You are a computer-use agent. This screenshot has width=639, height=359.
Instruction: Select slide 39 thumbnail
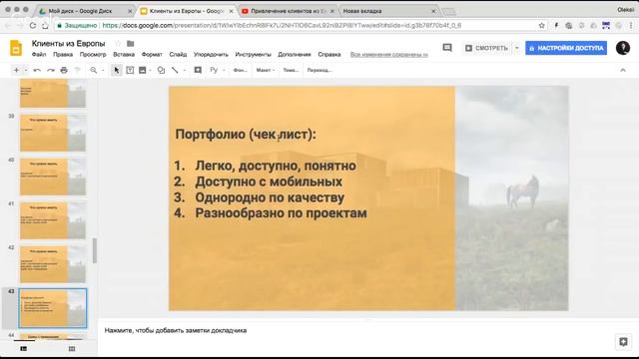53,133
